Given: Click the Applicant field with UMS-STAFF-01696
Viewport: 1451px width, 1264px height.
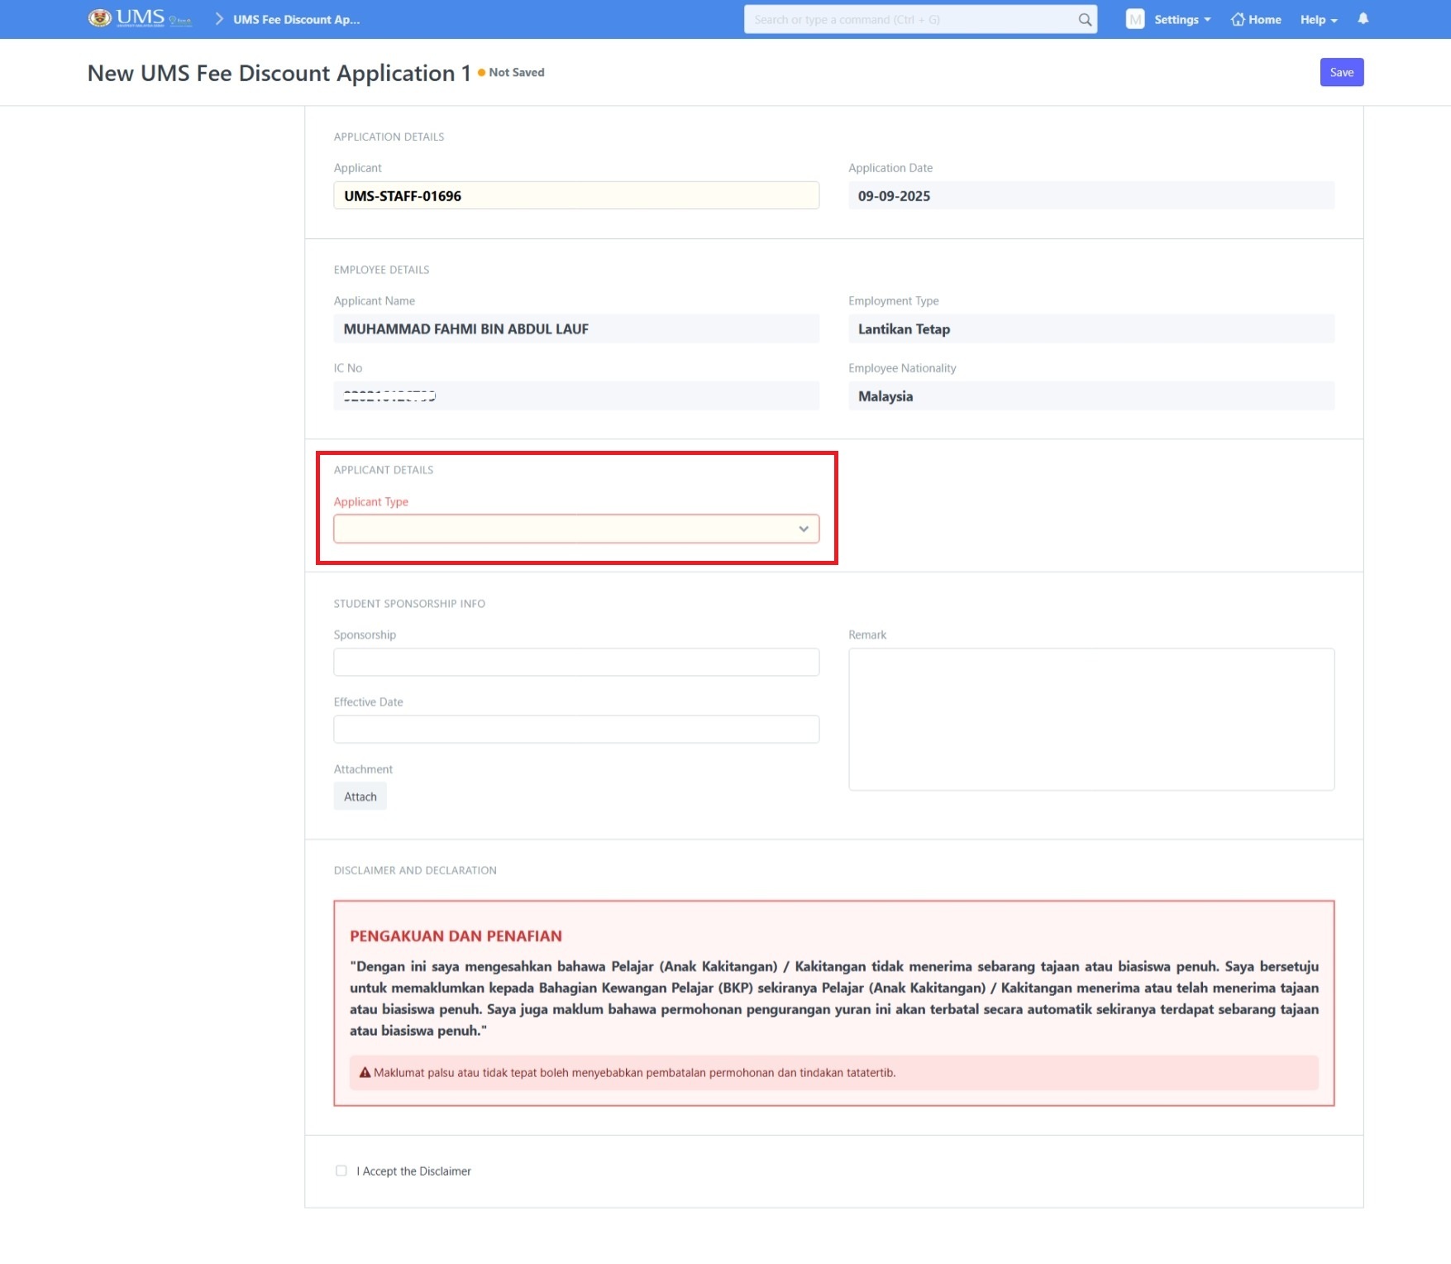Looking at the screenshot, I should coord(575,196).
